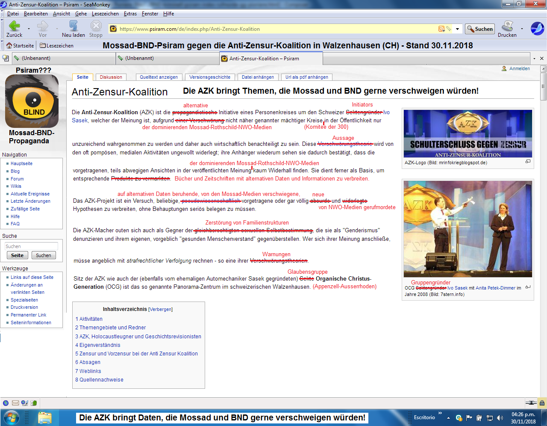Open the Datei menu
This screenshot has width=547, height=426.
pyautogui.click(x=13, y=14)
